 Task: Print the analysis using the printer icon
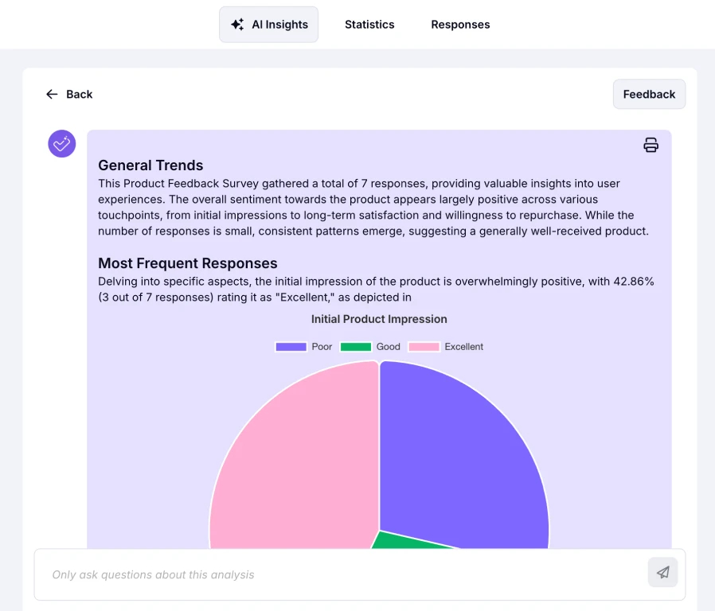pyautogui.click(x=651, y=145)
